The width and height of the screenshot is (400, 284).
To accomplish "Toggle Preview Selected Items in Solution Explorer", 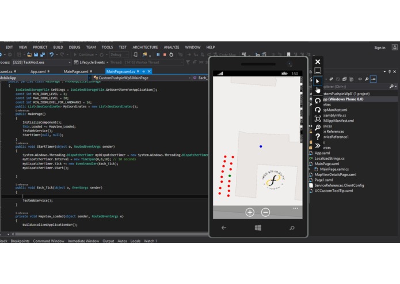I will click(374, 79).
